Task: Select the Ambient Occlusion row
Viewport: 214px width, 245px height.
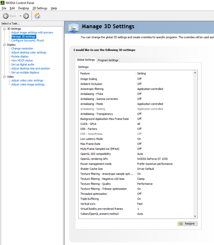Action: tap(136, 84)
